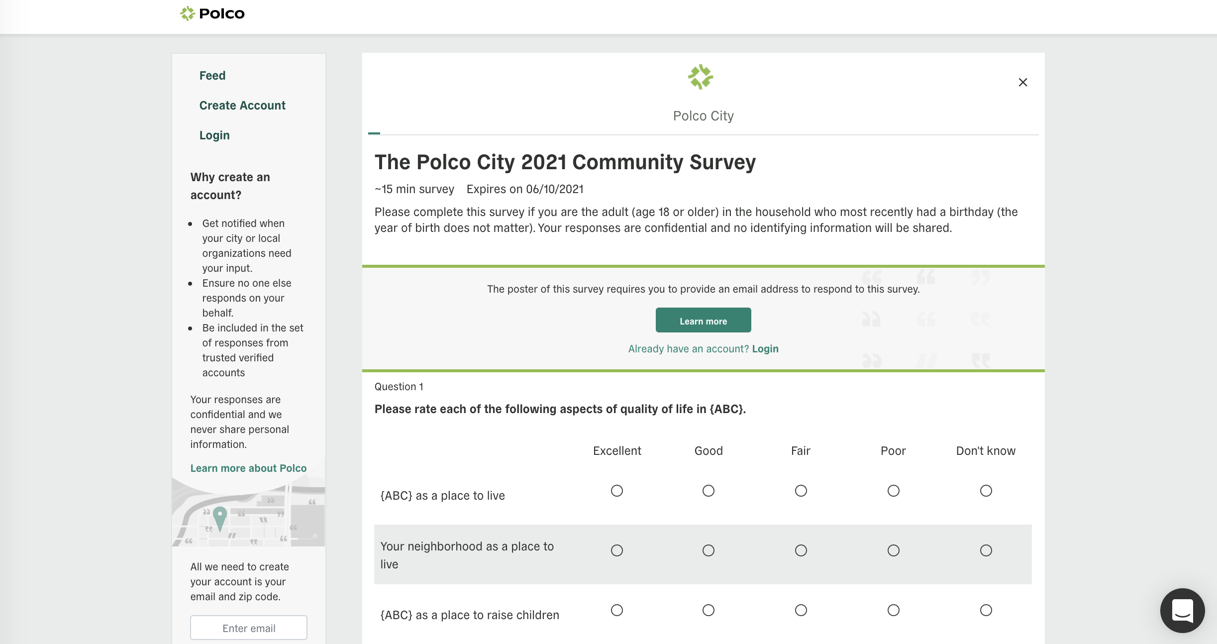Click the survey progress bar under 'Polco City'
Screen dimensions: 1217x644
coord(703,134)
